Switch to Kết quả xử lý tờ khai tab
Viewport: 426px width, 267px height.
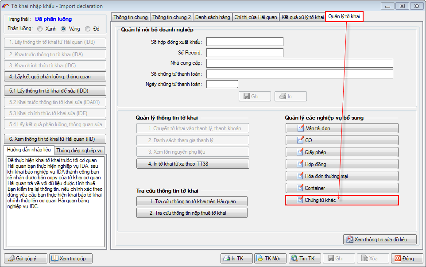[302, 17]
